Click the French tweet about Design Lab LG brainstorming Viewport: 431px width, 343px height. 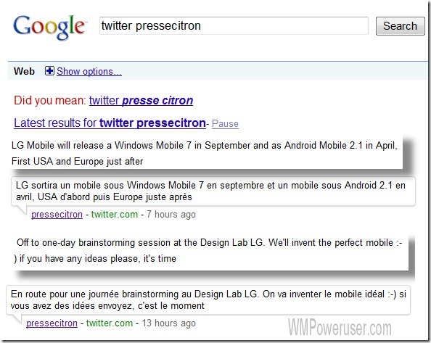click(x=208, y=300)
